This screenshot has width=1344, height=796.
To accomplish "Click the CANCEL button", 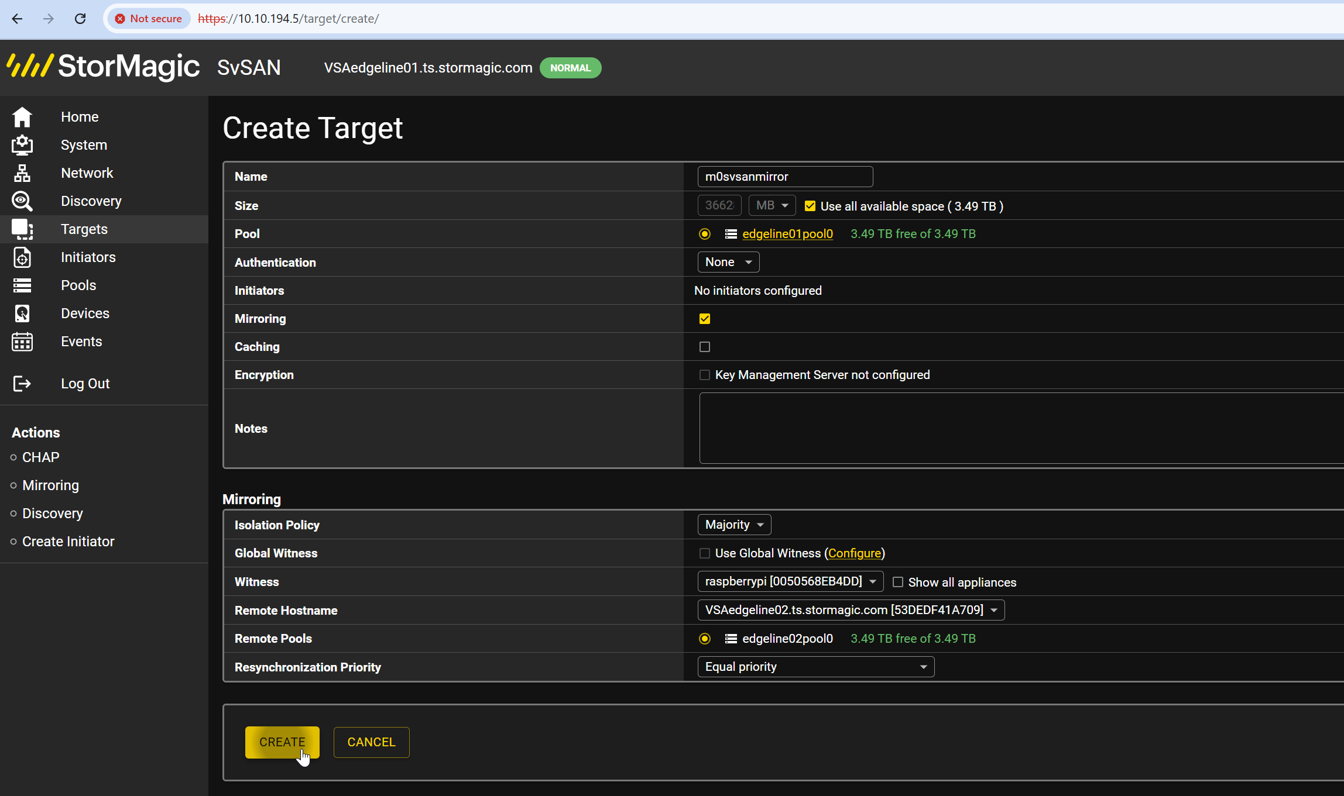I will pos(371,742).
